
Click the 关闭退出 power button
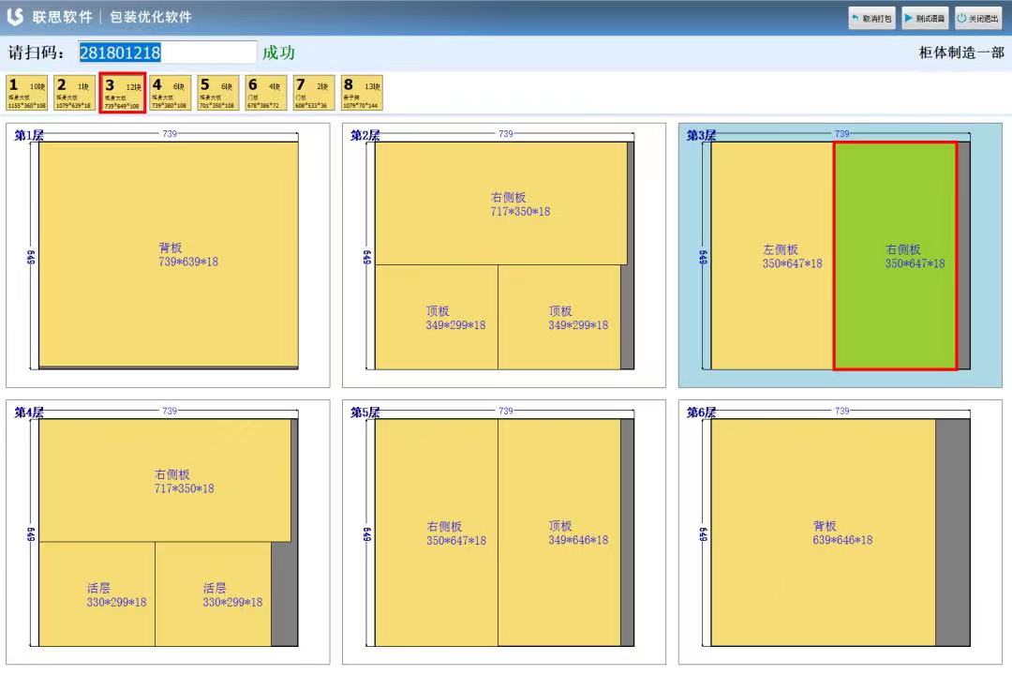(x=977, y=18)
